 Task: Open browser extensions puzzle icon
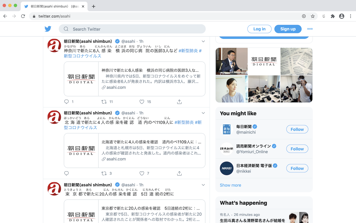coord(333,16)
